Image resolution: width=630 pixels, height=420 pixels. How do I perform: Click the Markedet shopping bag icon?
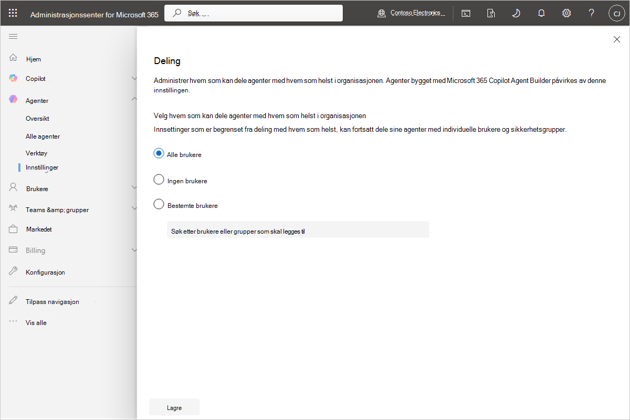tap(13, 229)
